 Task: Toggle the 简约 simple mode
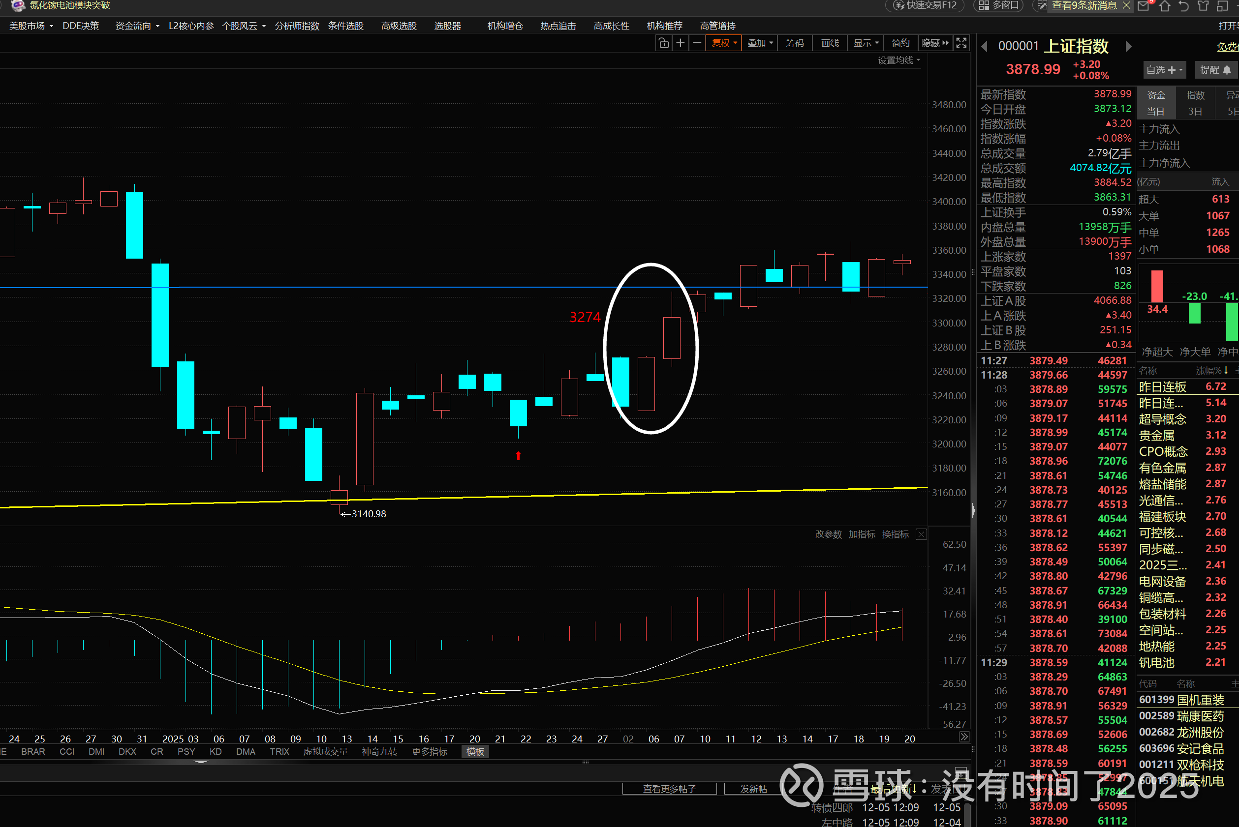click(900, 43)
